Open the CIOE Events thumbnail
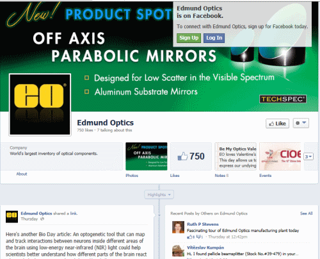The height and width of the screenshot is (259, 320). [280, 156]
